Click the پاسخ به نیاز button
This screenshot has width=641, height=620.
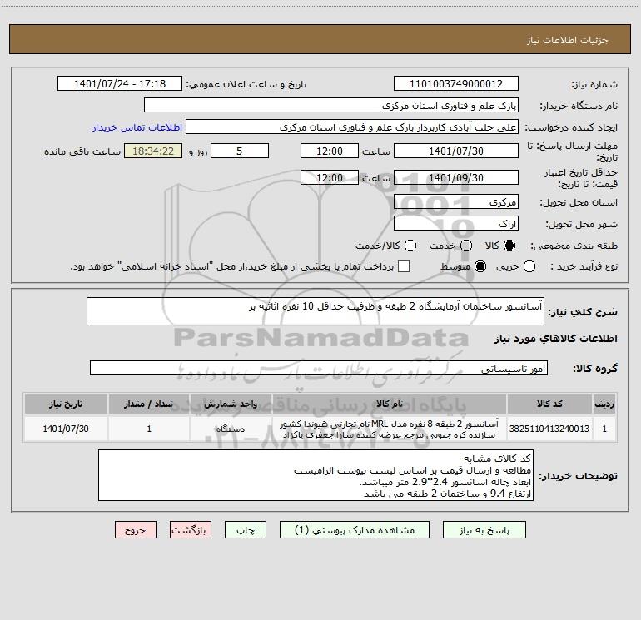click(484, 530)
